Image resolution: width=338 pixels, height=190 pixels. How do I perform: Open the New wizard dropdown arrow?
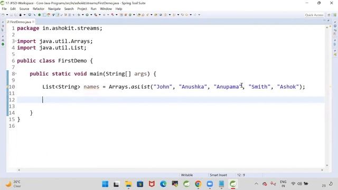[7, 15]
